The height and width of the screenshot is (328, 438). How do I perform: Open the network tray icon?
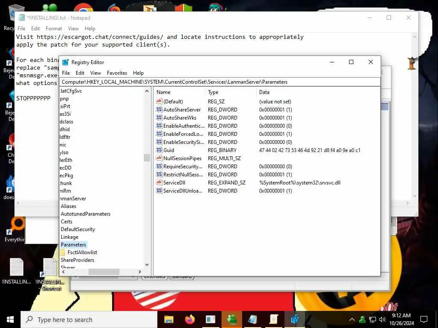click(x=373, y=319)
